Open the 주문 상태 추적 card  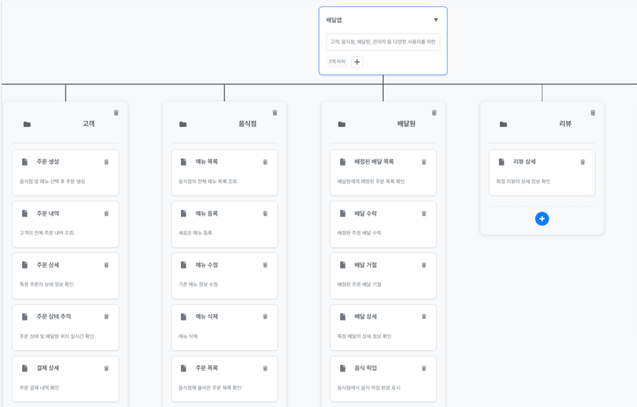tap(65, 326)
